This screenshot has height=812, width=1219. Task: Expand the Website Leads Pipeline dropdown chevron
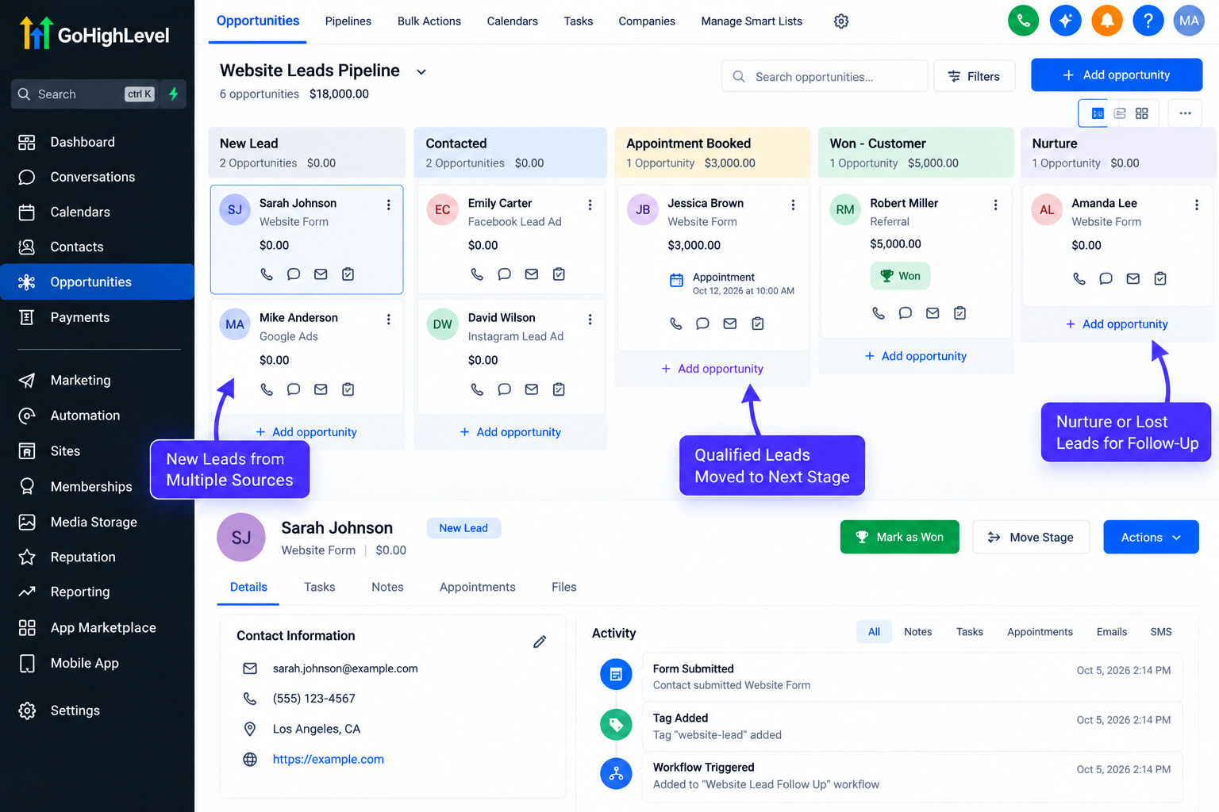click(421, 72)
